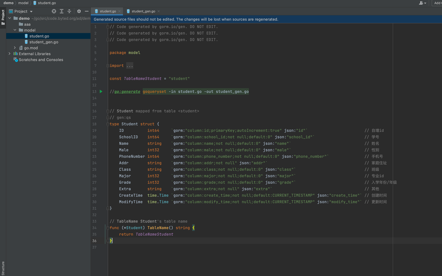Click the Collapse All icon in Project toolbar
442x276 pixels.
69,11
